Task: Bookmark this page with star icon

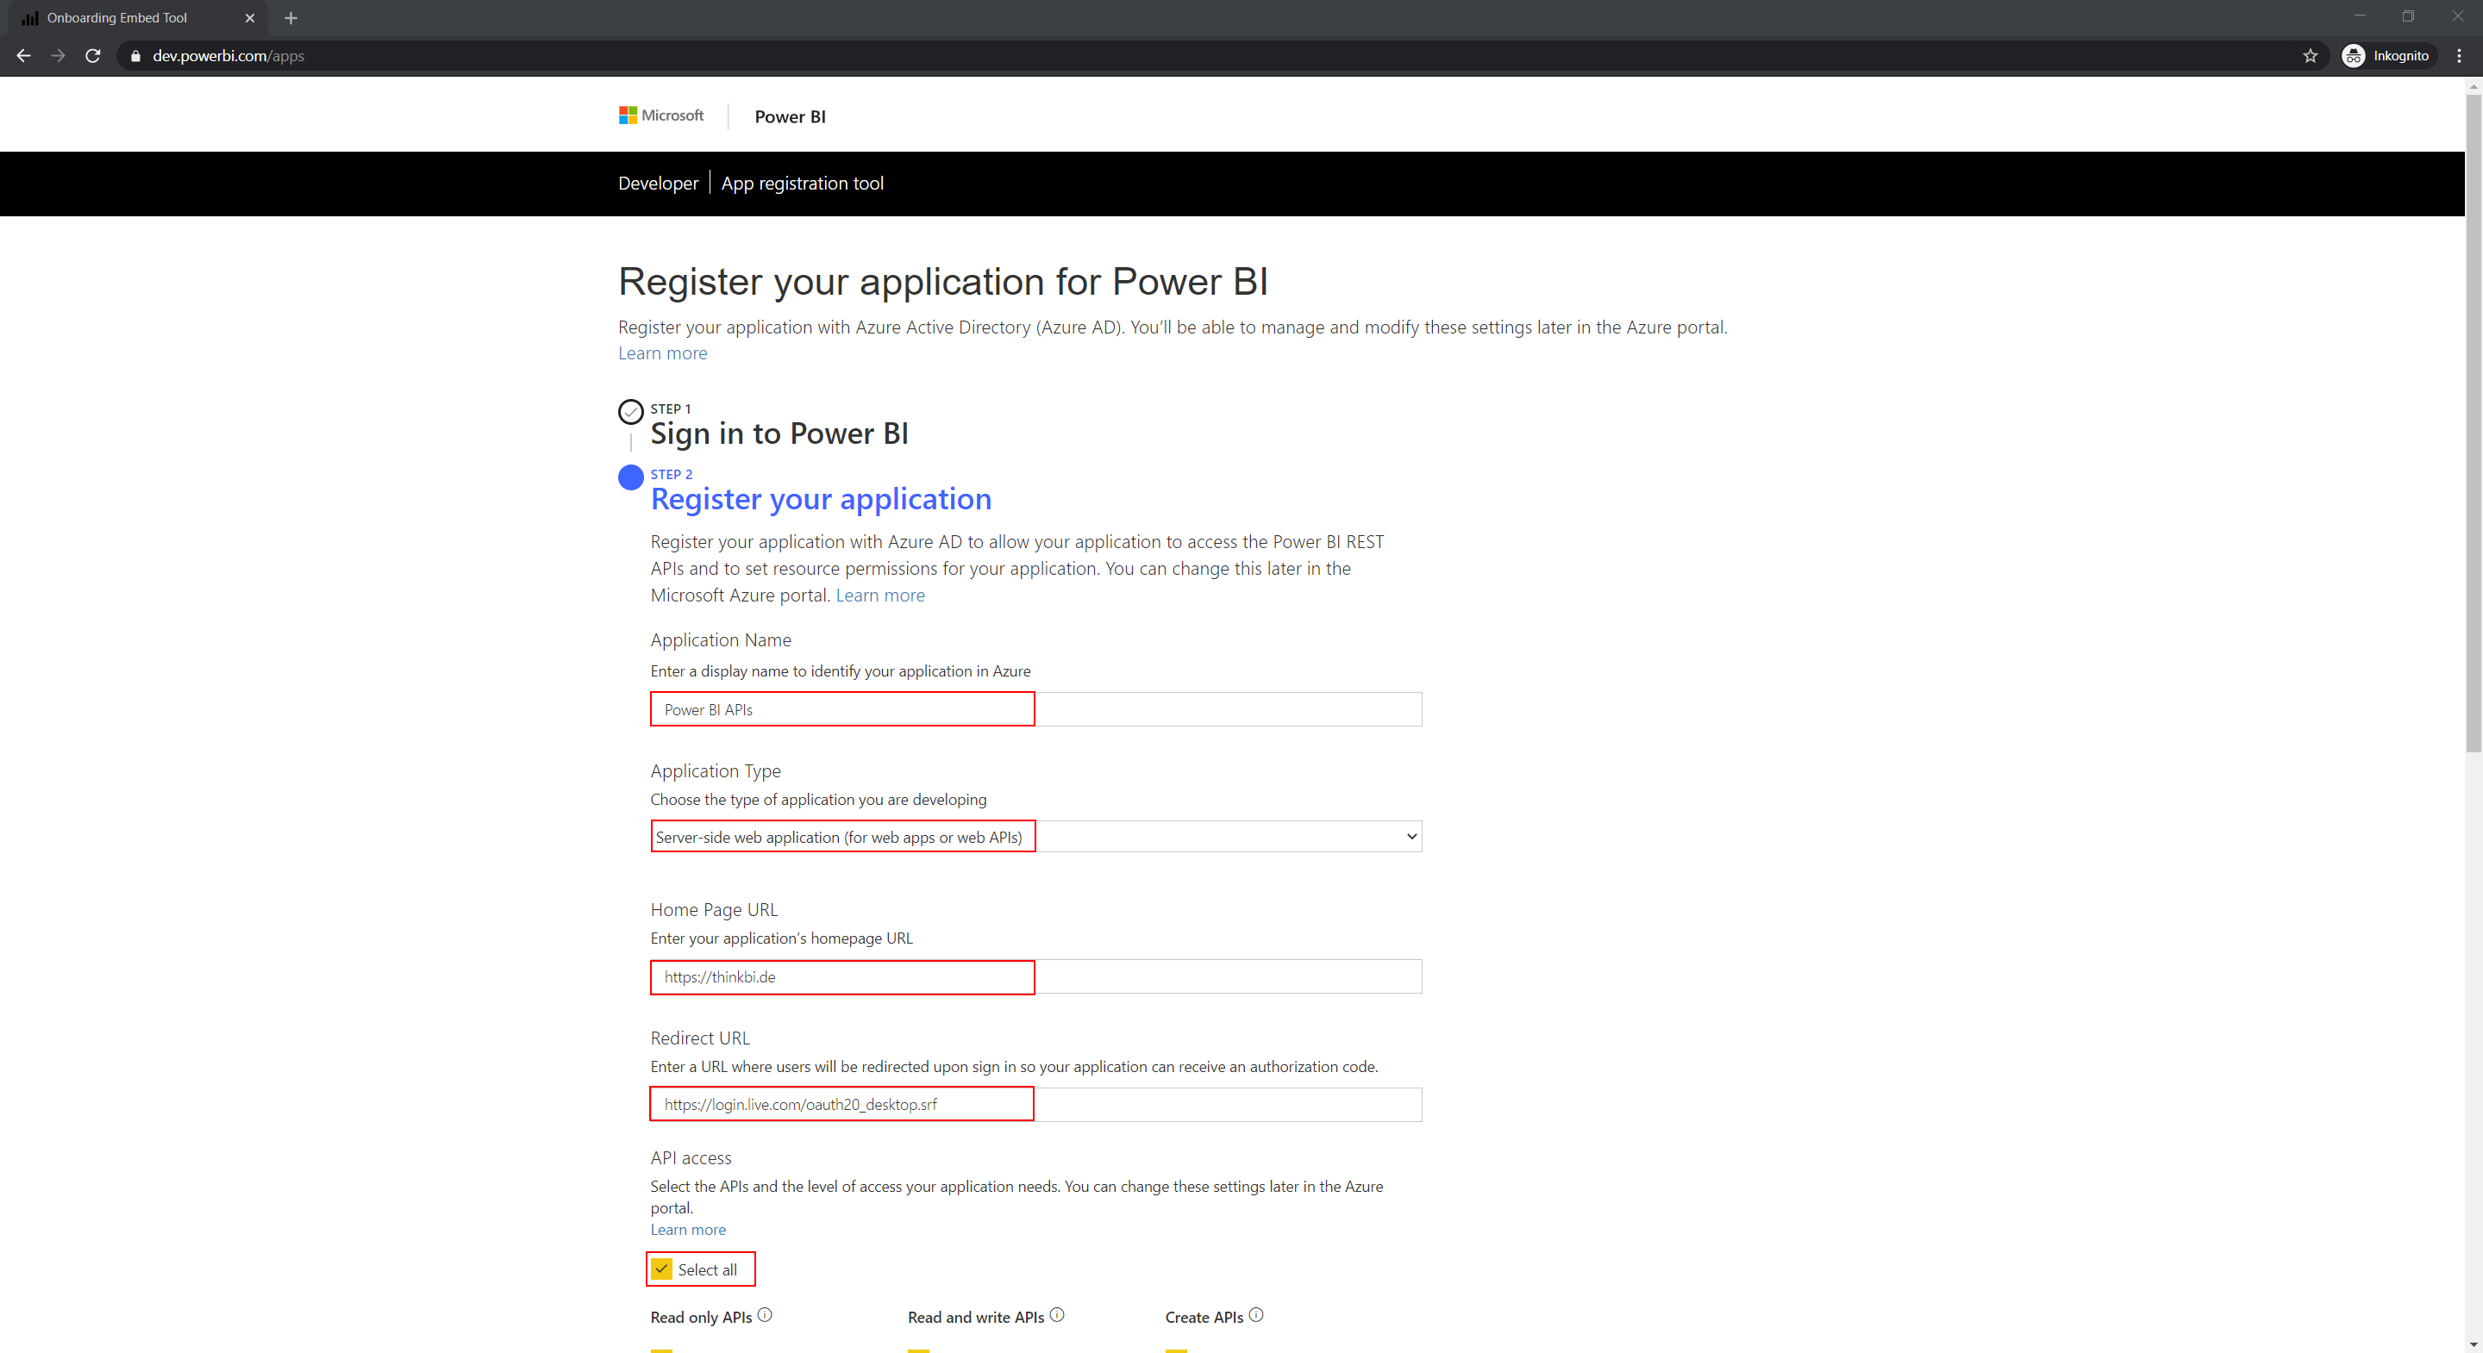Action: (2310, 56)
